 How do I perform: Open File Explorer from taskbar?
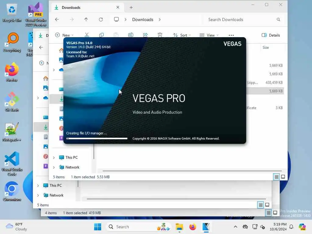click(179, 227)
